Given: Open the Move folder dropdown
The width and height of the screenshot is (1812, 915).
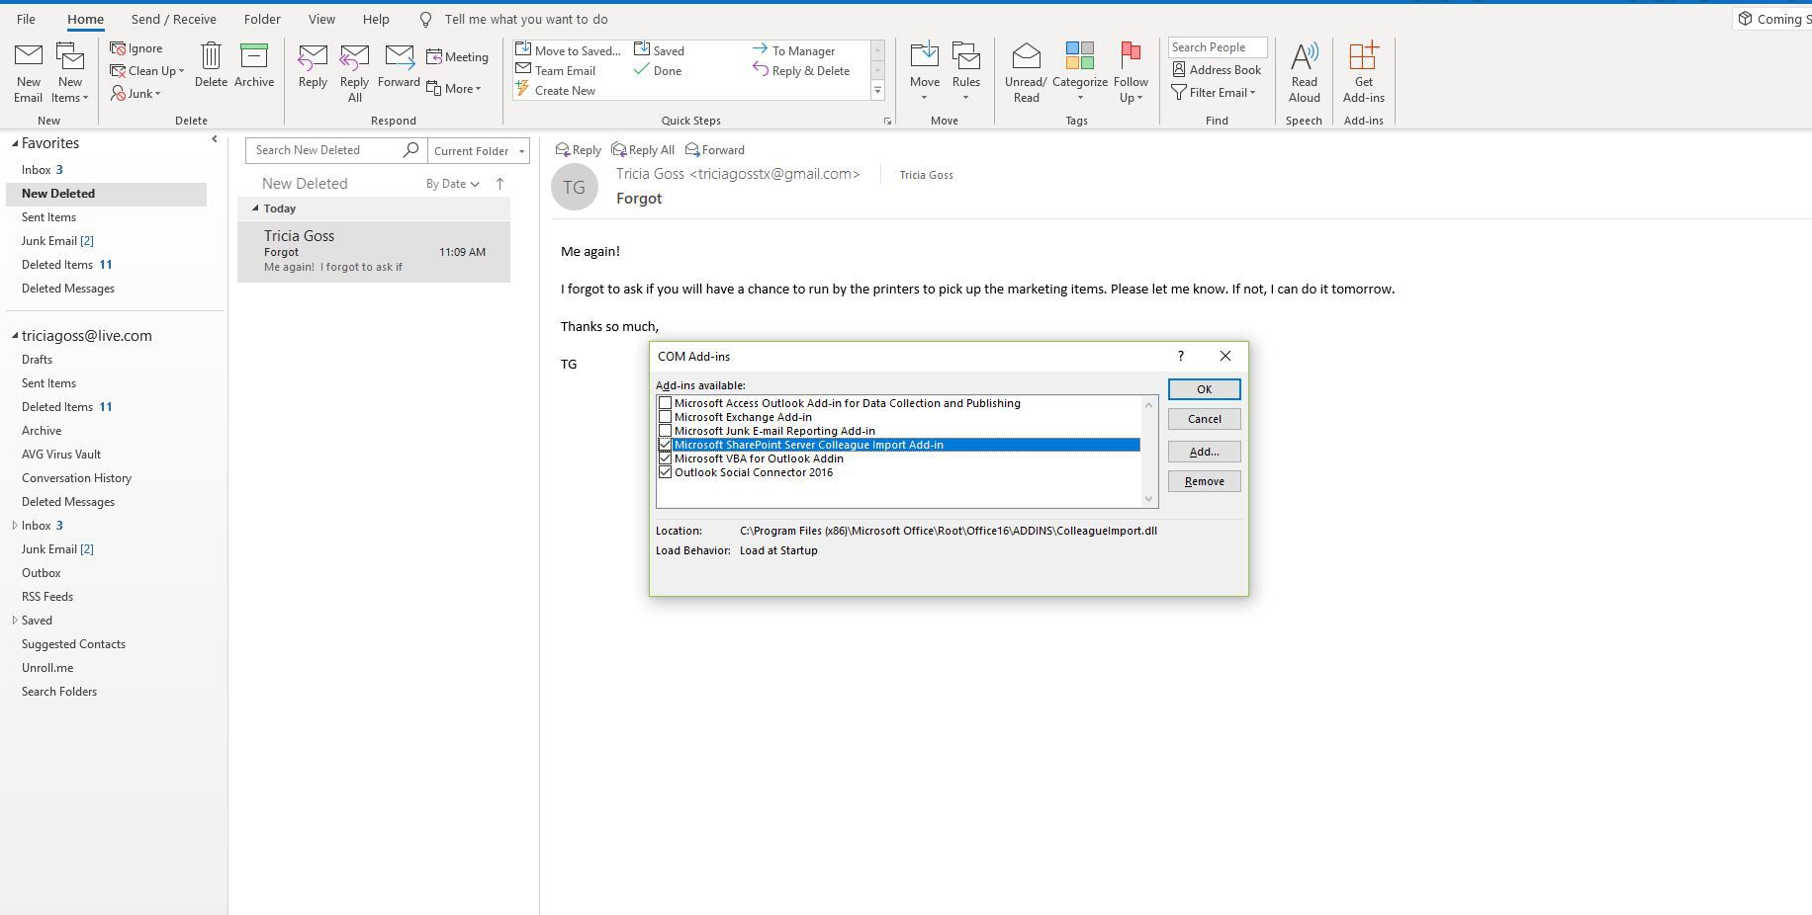Looking at the screenshot, I should pos(925,72).
